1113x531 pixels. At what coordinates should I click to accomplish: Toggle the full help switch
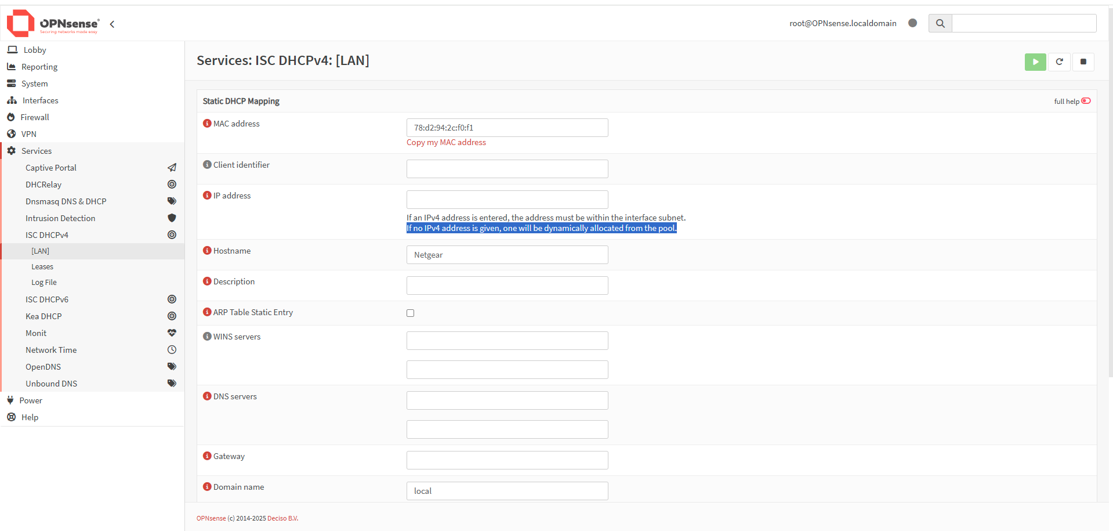[x=1086, y=101]
